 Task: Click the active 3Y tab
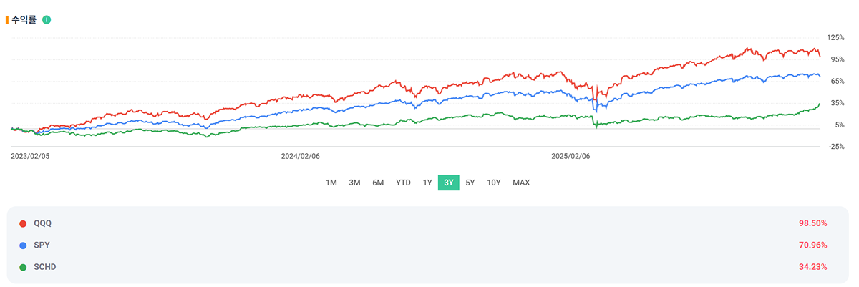tap(449, 183)
